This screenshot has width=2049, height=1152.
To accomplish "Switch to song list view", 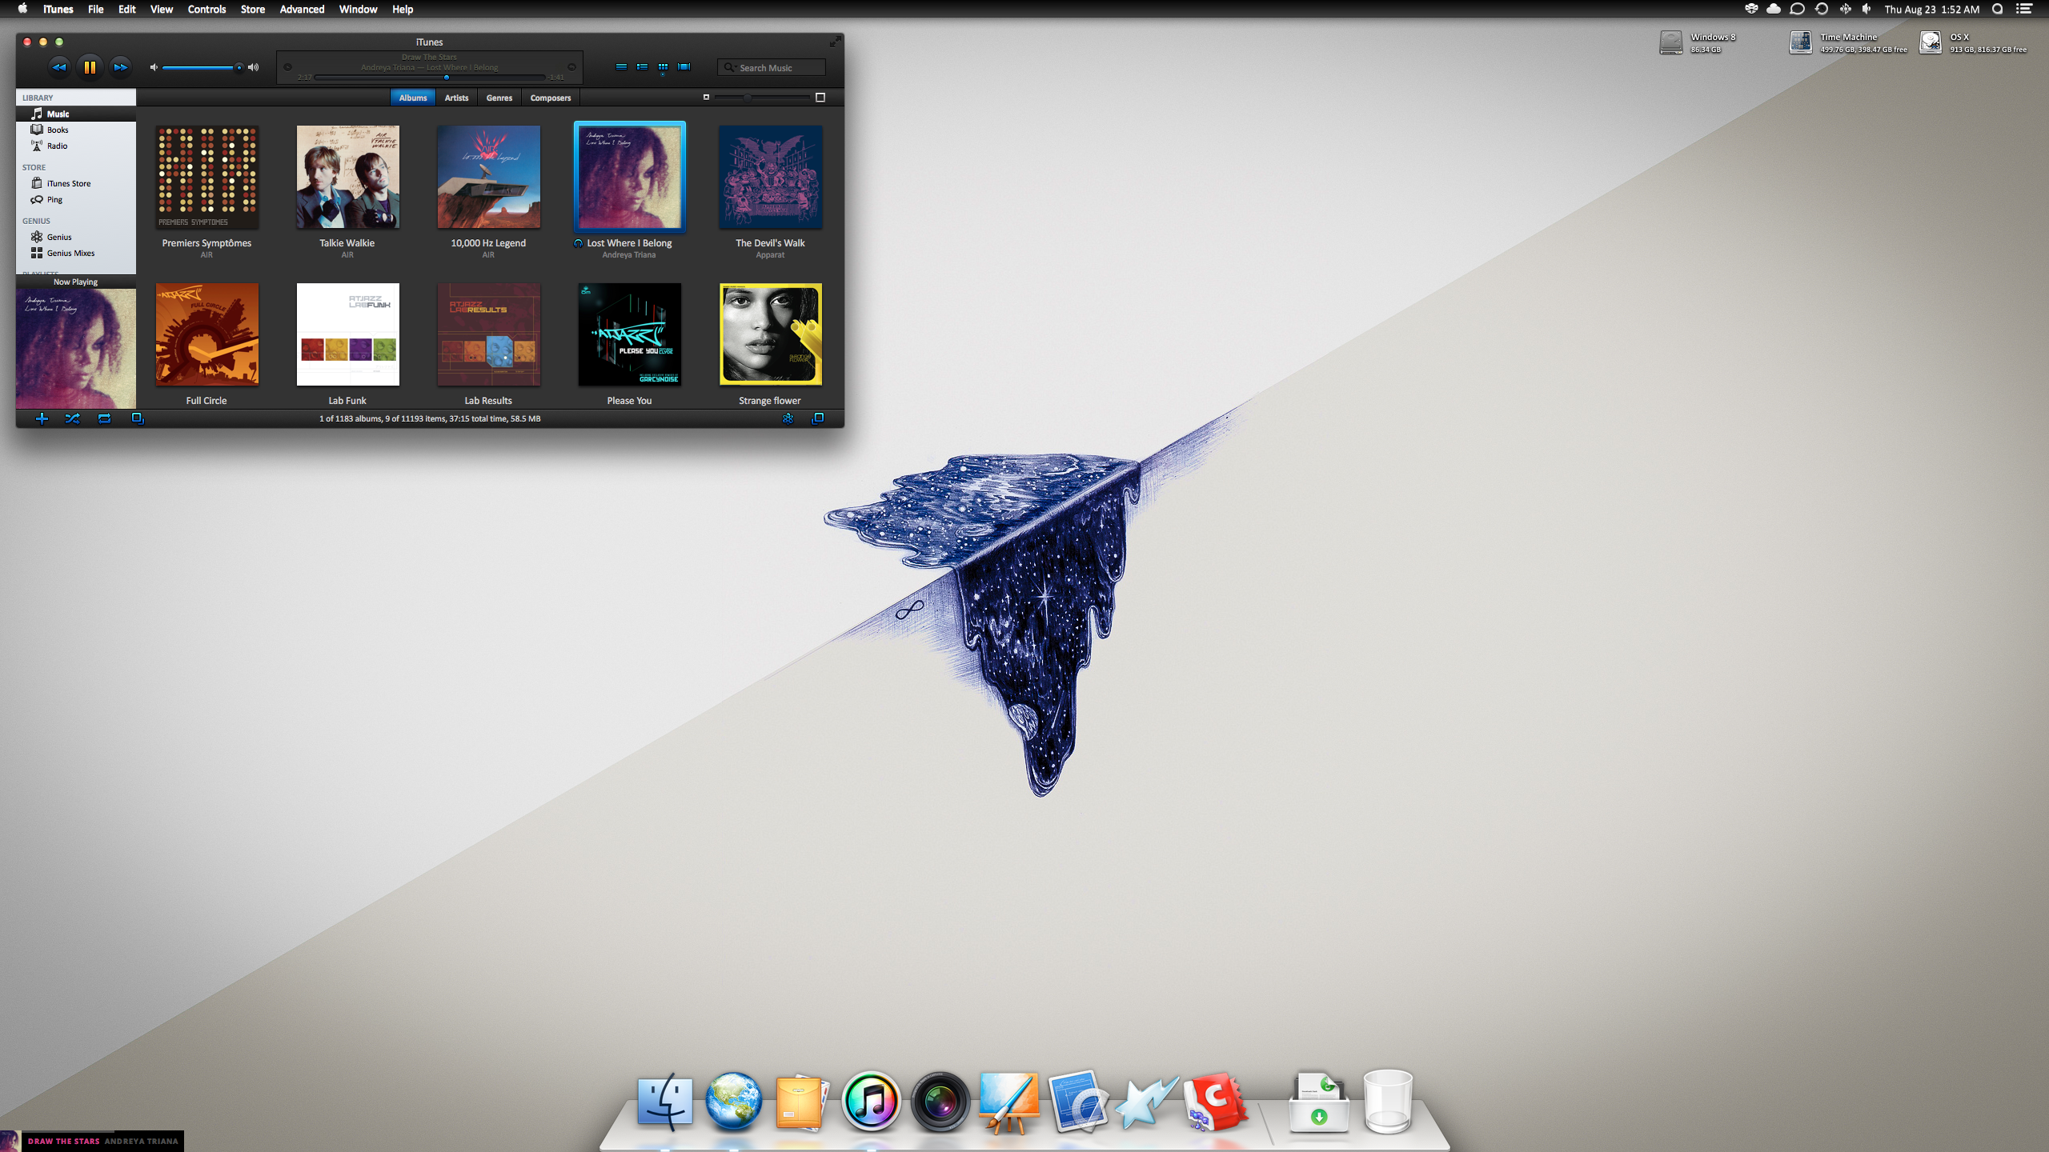I will [x=621, y=67].
